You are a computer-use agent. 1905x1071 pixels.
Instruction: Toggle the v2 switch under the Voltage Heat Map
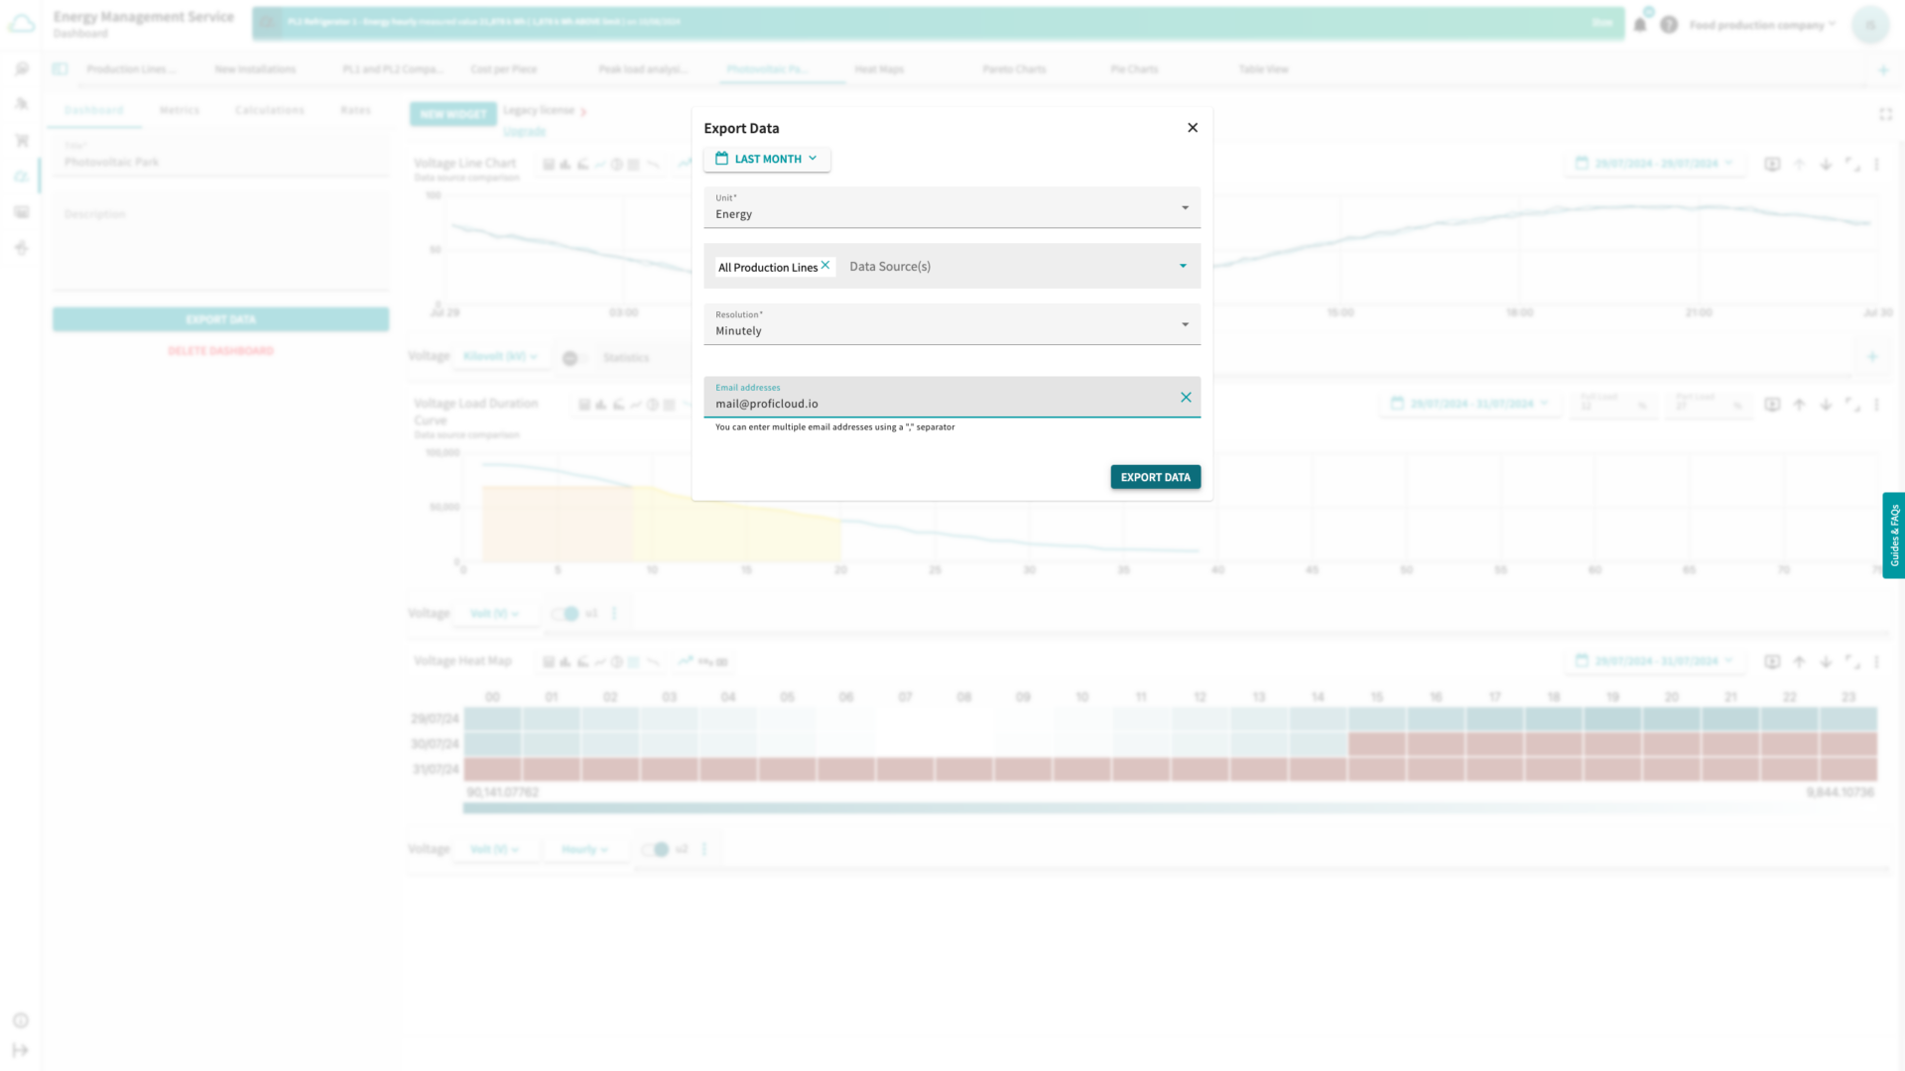(x=660, y=849)
